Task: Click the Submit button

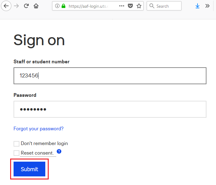Action: tap(29, 169)
